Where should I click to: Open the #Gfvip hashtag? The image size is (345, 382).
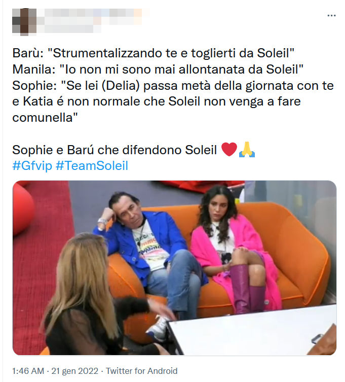coord(32,166)
